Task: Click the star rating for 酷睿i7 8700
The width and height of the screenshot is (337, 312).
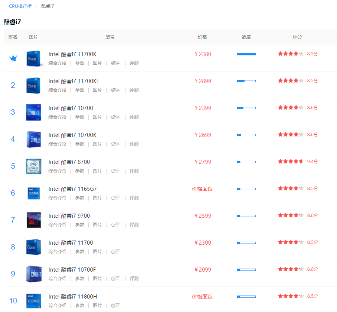Action: pyautogui.click(x=291, y=162)
